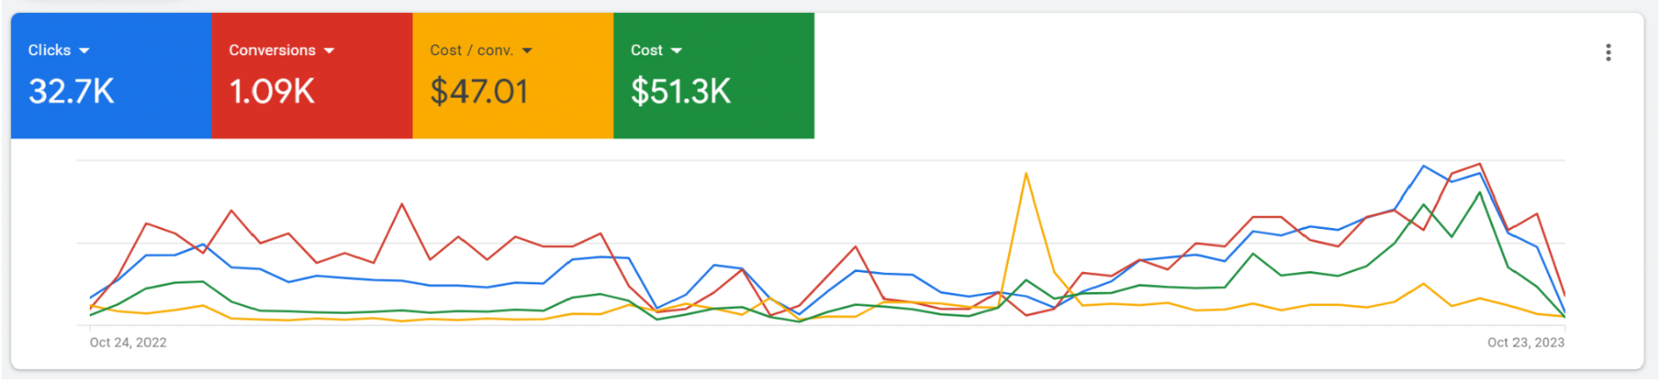Open the three-dot more options menu
Viewport: 1660px width, 381px height.
click(x=1607, y=53)
